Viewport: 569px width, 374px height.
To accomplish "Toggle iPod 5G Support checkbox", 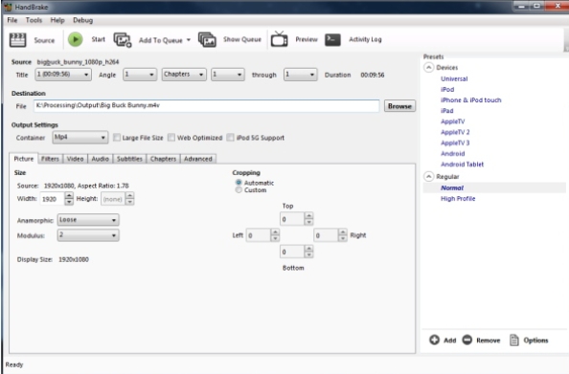I will coord(230,138).
